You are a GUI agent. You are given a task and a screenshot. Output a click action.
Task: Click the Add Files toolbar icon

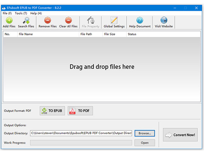(x=9, y=20)
